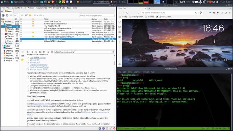Click the Brave Shields lion icon in address bar
The height and width of the screenshot is (131, 233).
[x=201, y=13]
